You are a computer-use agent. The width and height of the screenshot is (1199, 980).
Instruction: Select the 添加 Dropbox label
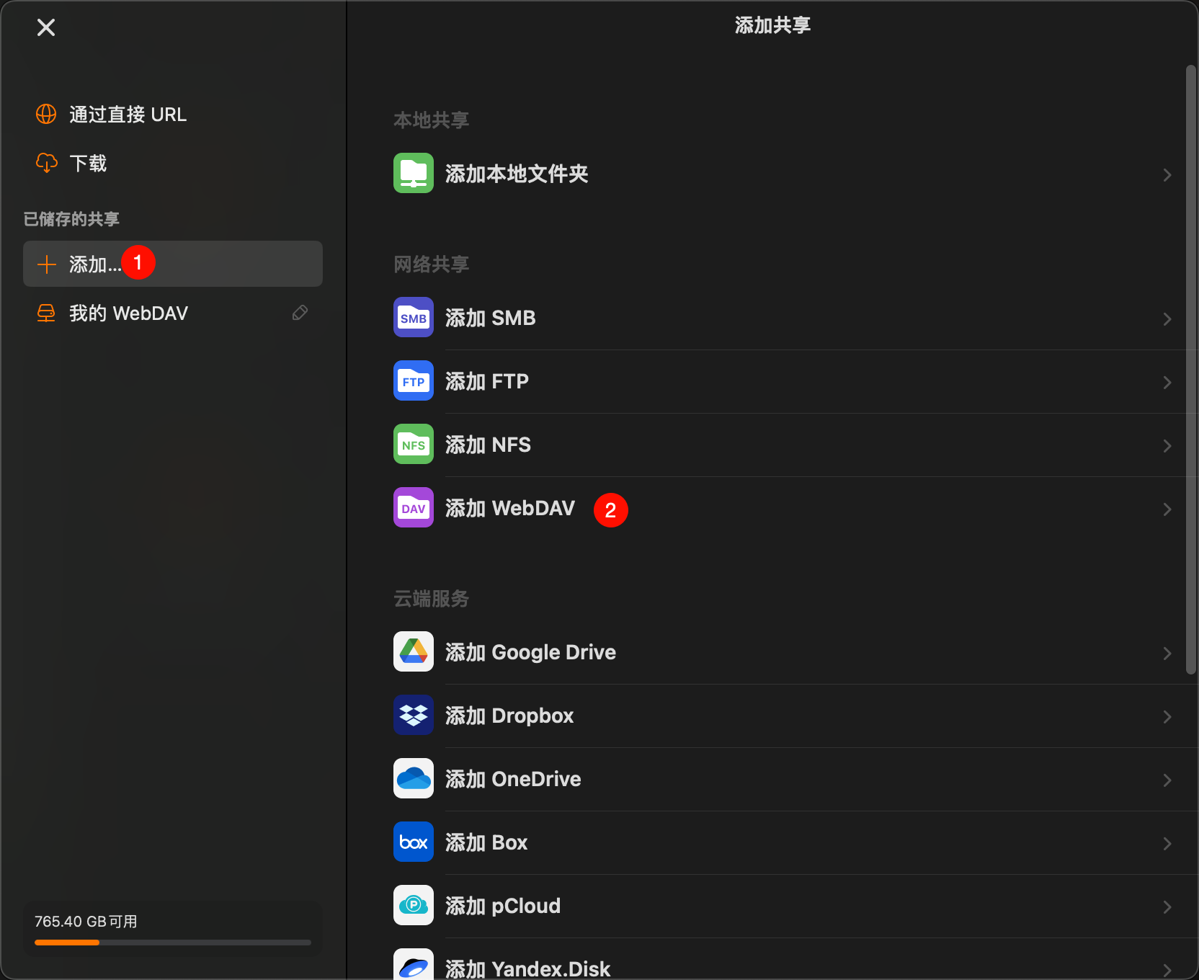coord(509,716)
